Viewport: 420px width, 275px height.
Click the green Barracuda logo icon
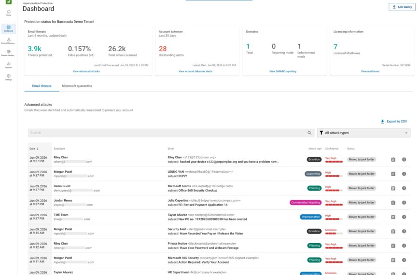(9, 1)
